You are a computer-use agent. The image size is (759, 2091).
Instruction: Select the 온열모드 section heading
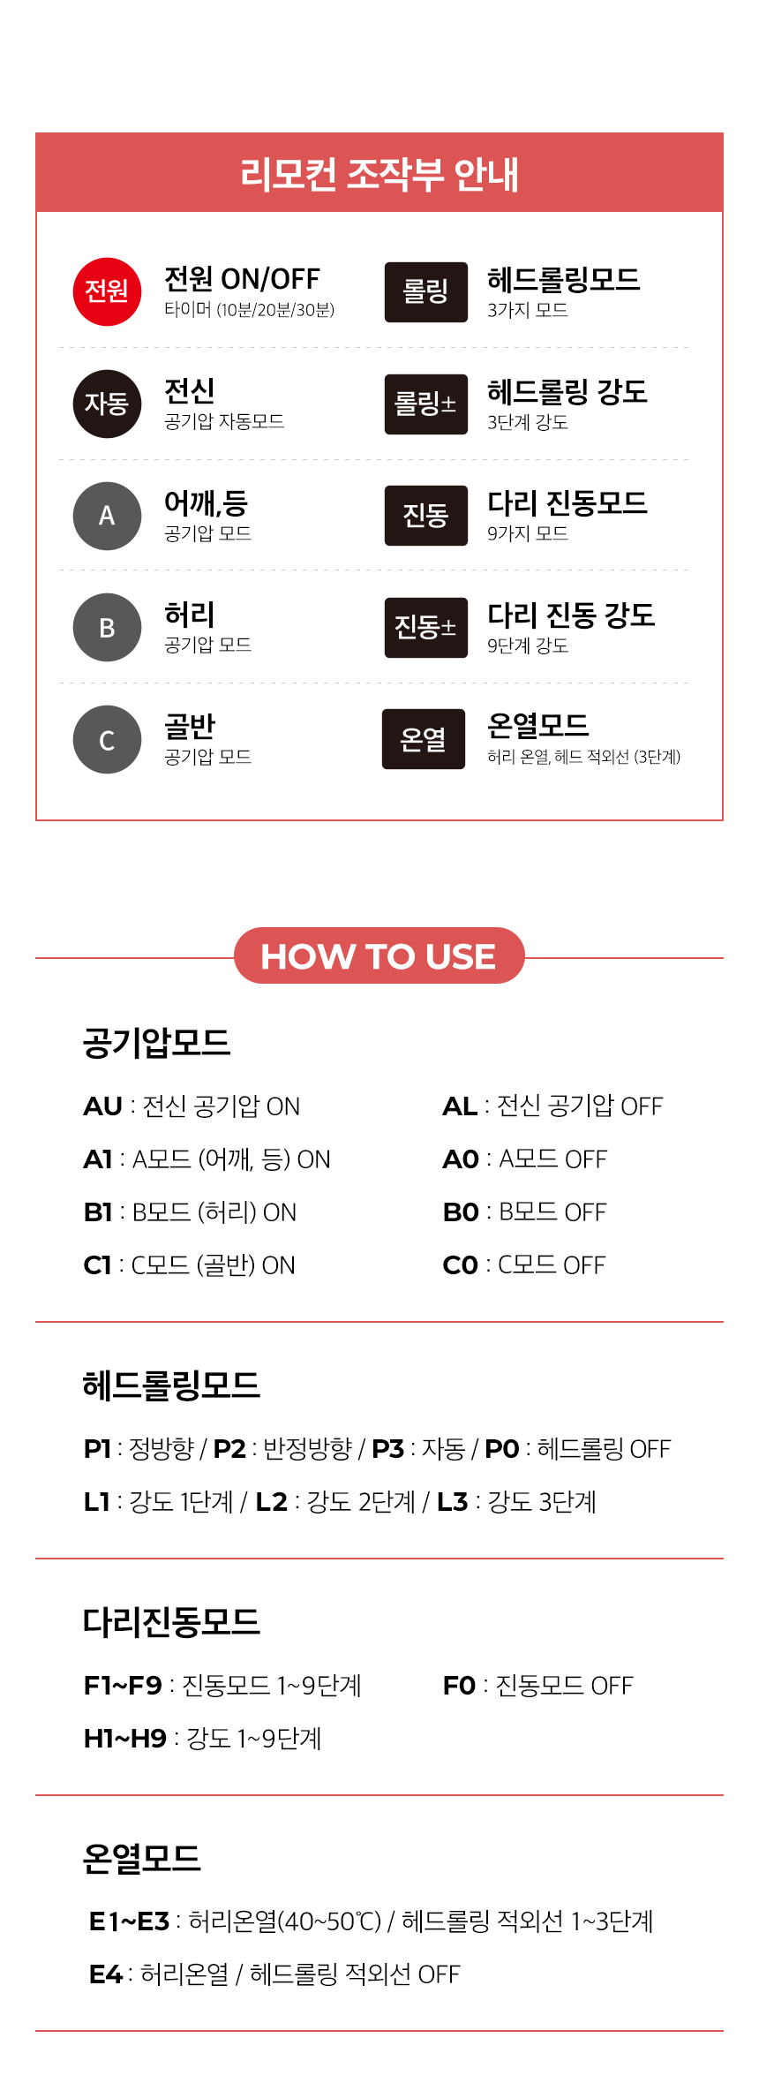[141, 1858]
